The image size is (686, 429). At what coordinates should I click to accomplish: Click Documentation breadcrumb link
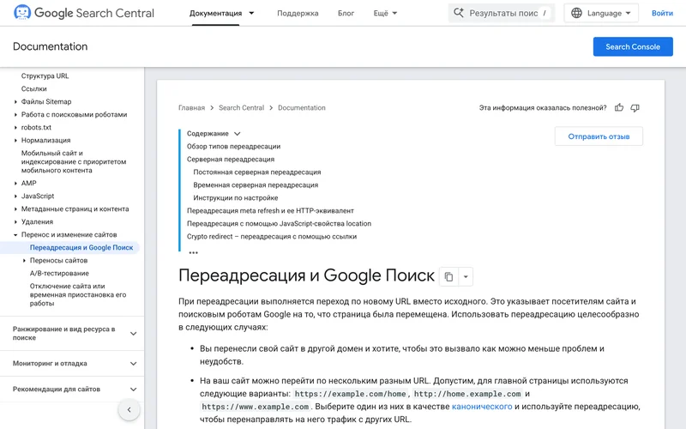pyautogui.click(x=302, y=108)
